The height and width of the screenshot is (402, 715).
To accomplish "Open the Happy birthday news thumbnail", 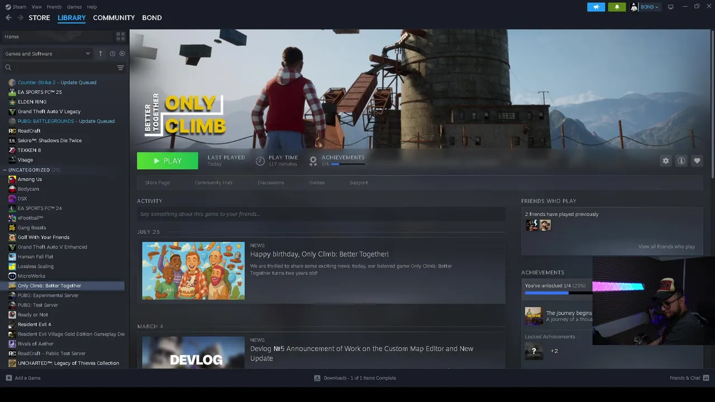I will [x=193, y=271].
